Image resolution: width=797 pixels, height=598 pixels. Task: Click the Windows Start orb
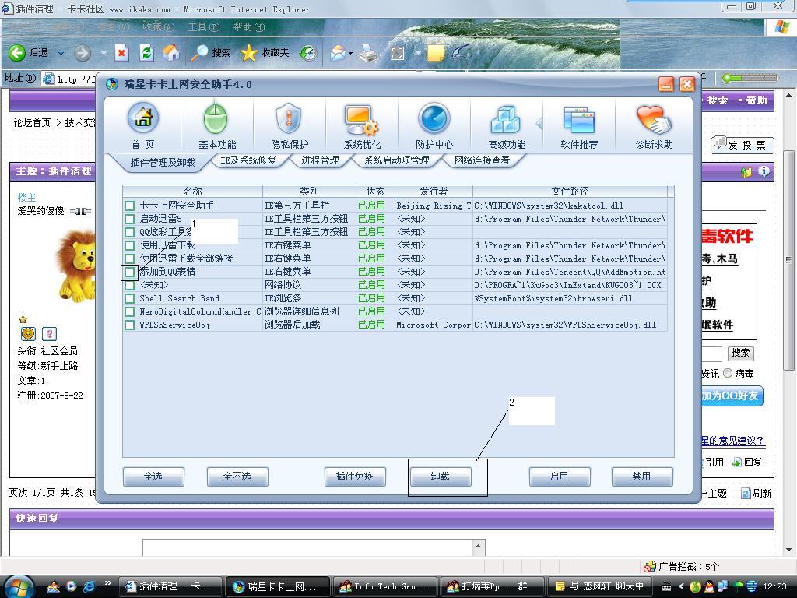coord(18,586)
